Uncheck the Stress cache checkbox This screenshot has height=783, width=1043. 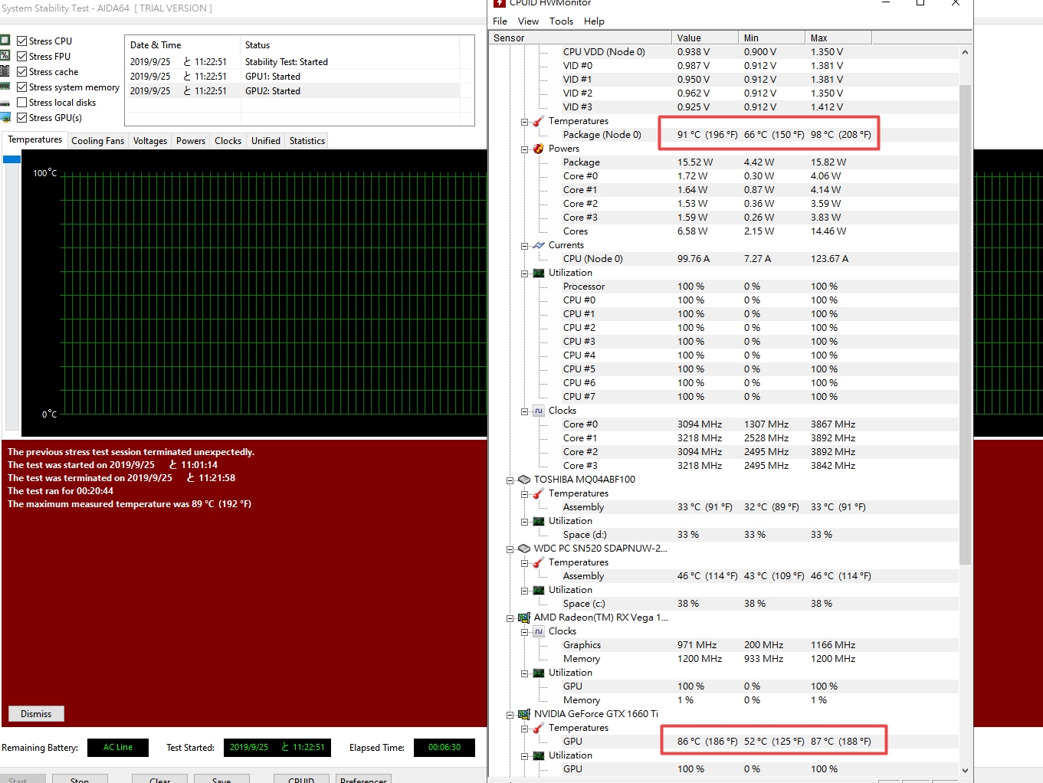click(22, 71)
